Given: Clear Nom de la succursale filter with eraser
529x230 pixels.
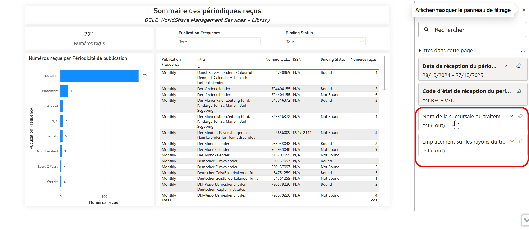Looking at the screenshot, I should [x=521, y=116].
